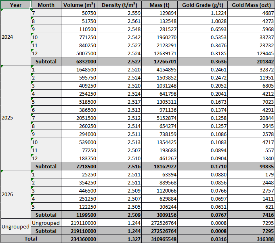Viewport: 275px width, 243px height.
Task: Click volume cell 5007500
Action: [79, 53]
